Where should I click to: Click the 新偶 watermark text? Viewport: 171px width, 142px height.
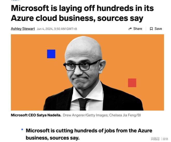pyautogui.click(x=165, y=139)
